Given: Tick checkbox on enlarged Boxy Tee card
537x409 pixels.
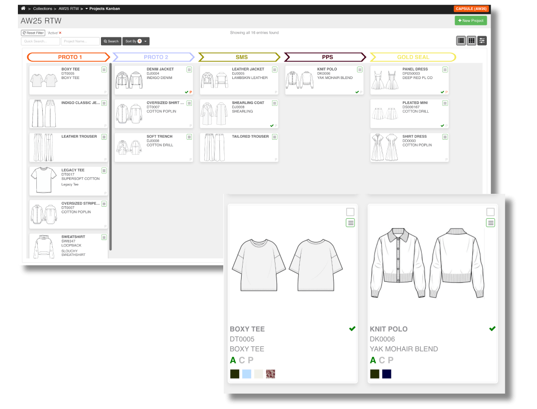Looking at the screenshot, I should tap(351, 212).
